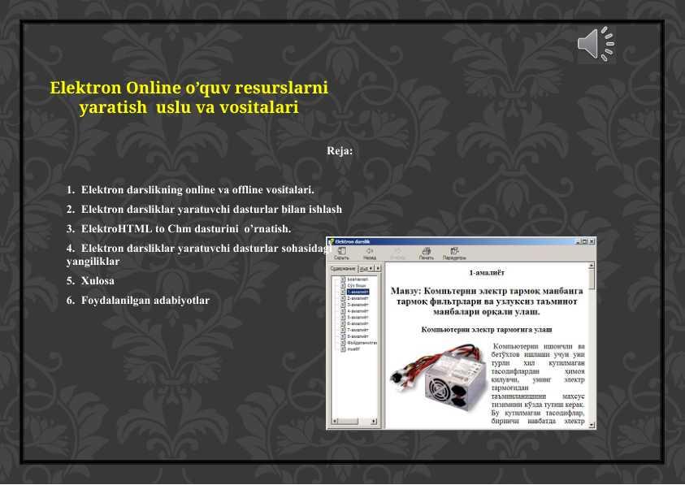Click the Elektron darslik title bar icon
685x485 pixels.
coord(332,241)
